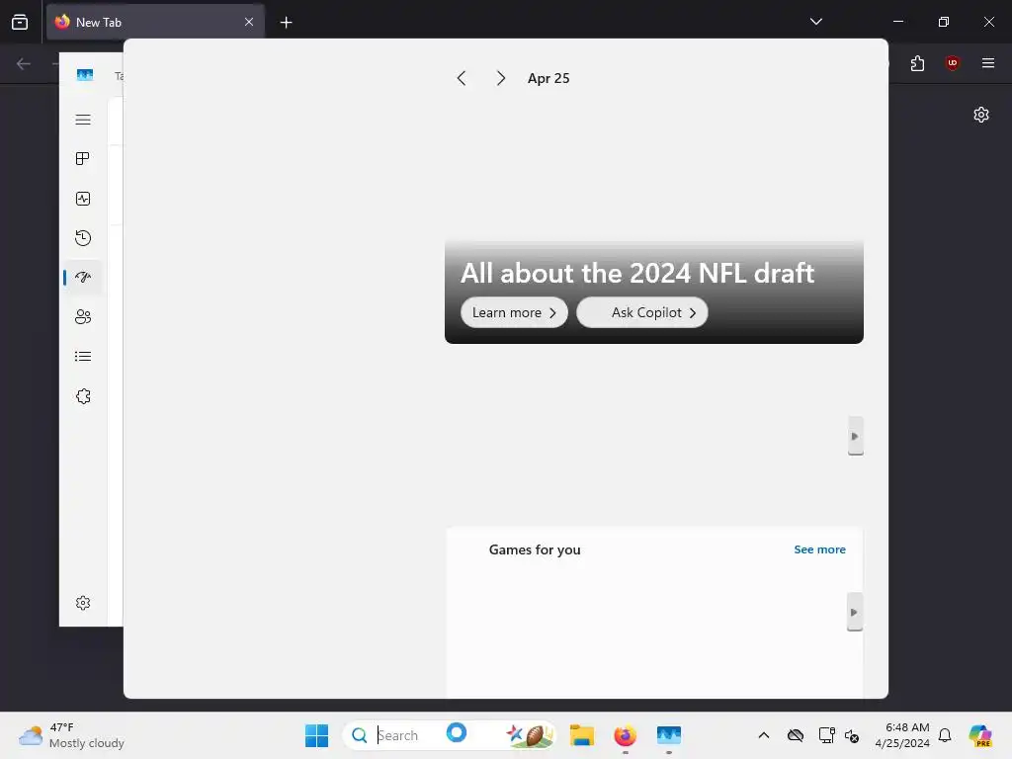1012x759 pixels.
Task: Click See more games link
Action: (819, 549)
